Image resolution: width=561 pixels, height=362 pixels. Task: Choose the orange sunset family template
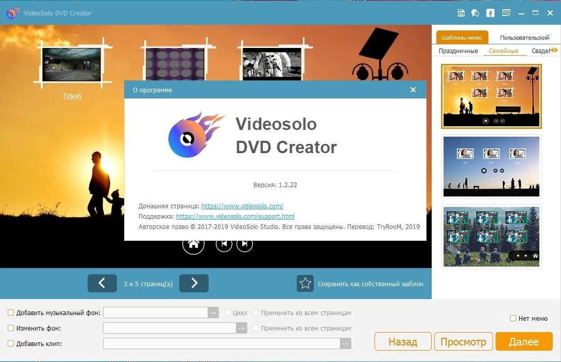tap(491, 96)
